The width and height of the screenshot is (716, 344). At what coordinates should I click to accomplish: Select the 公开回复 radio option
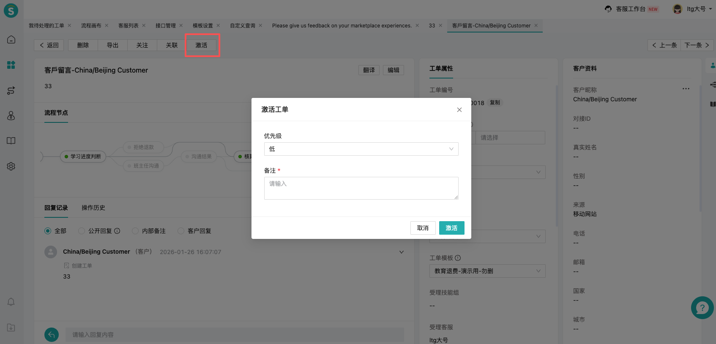click(x=82, y=231)
